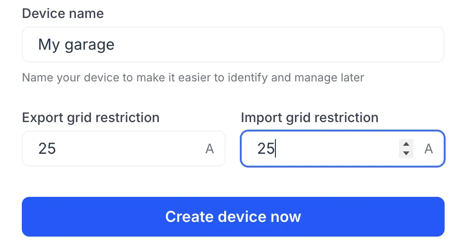Click the Export grid restriction label
The image size is (474, 247).
[91, 117]
